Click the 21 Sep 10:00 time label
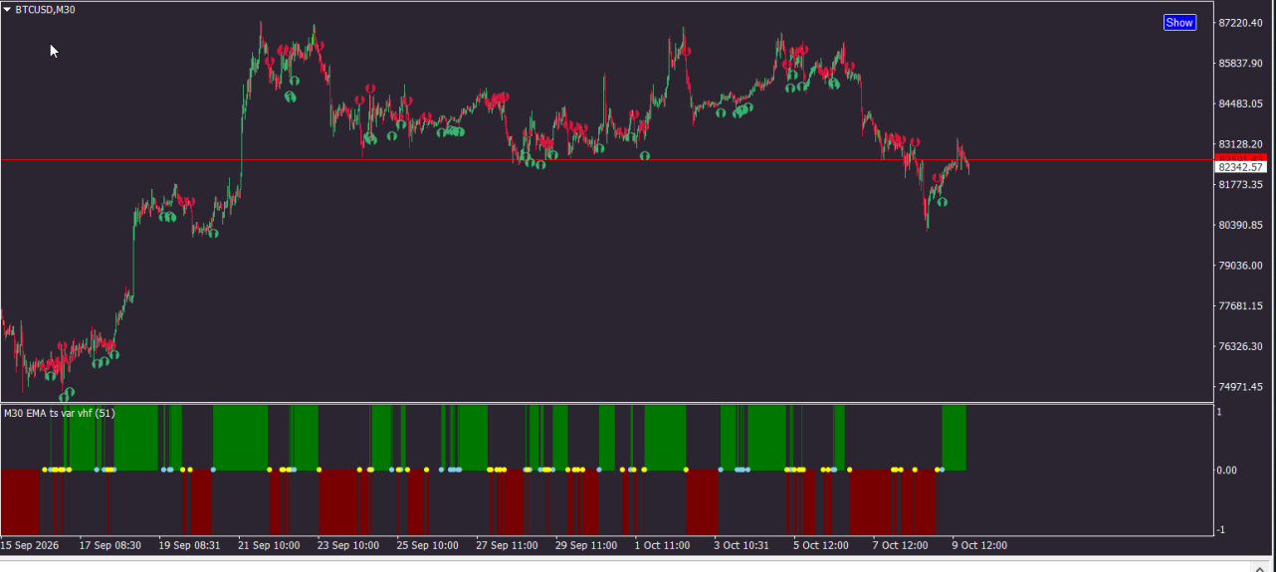 [x=269, y=545]
